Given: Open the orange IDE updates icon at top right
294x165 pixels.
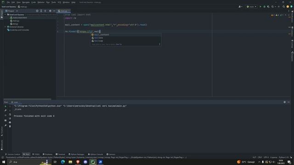Looking at the screenshot, I should [x=288, y=6].
